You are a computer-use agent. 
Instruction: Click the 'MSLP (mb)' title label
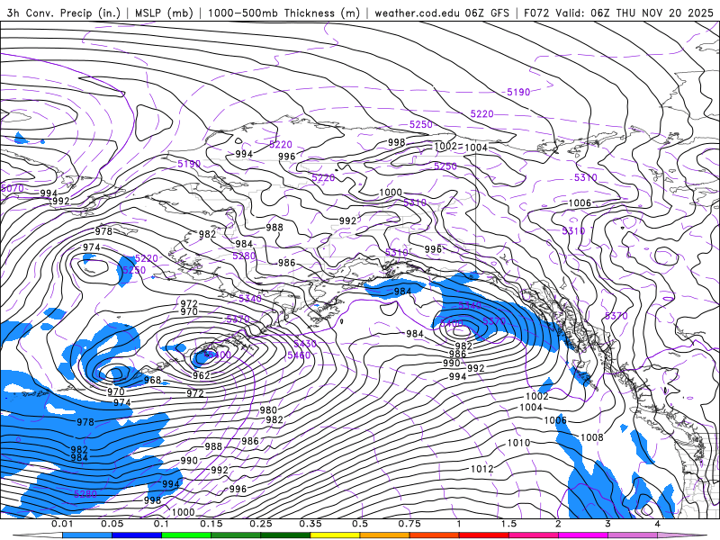point(164,13)
